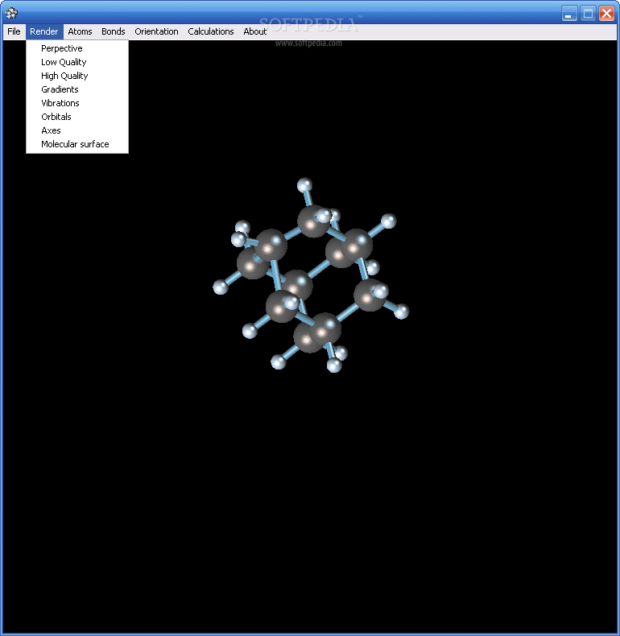
Task: Open the About menu
Action: click(x=254, y=31)
